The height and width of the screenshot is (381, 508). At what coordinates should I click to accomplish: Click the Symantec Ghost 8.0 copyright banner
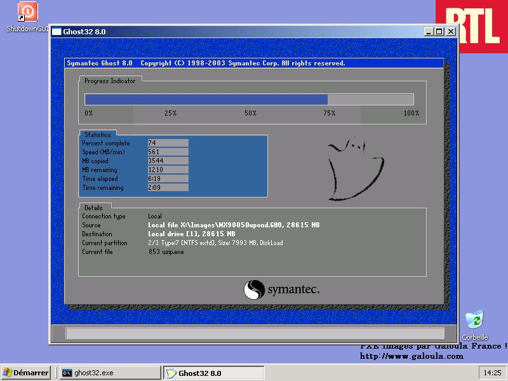point(253,63)
